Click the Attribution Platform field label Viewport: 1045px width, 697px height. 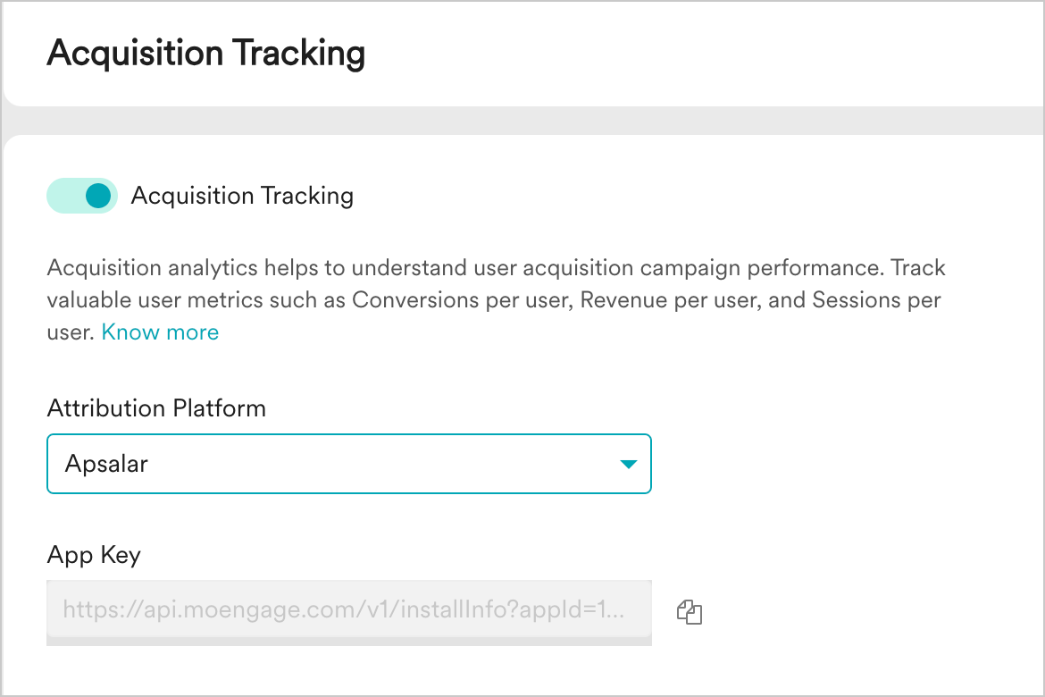[156, 408]
